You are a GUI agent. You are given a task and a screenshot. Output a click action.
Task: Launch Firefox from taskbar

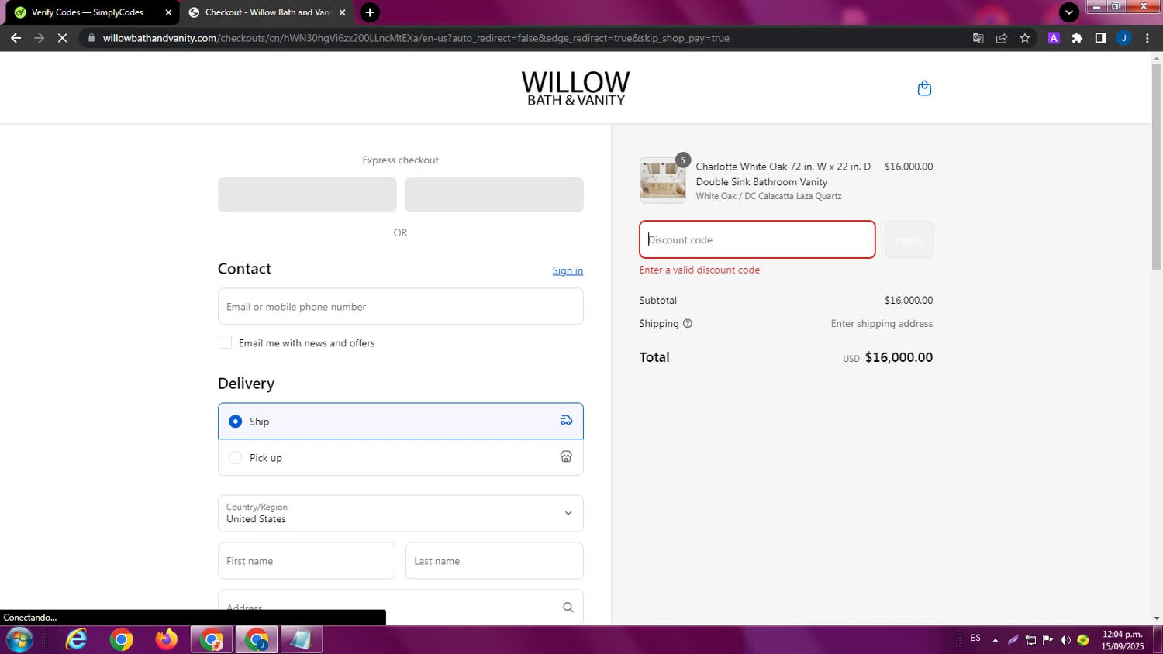coord(166,640)
